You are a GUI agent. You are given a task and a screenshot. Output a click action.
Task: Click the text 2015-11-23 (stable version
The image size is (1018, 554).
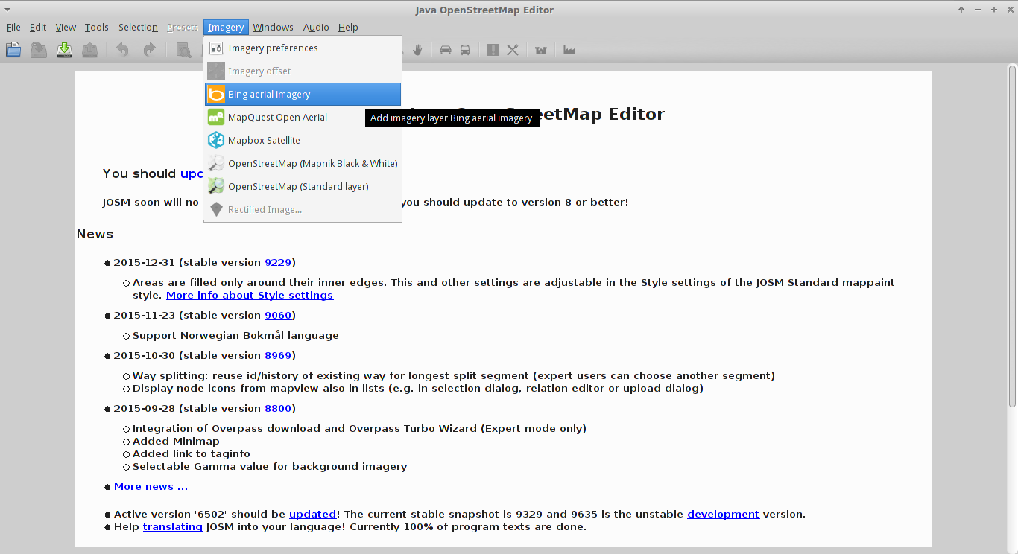point(188,315)
